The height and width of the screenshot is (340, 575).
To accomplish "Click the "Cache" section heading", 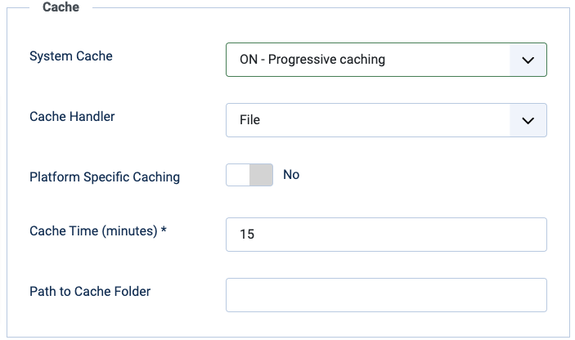I will (x=61, y=7).
